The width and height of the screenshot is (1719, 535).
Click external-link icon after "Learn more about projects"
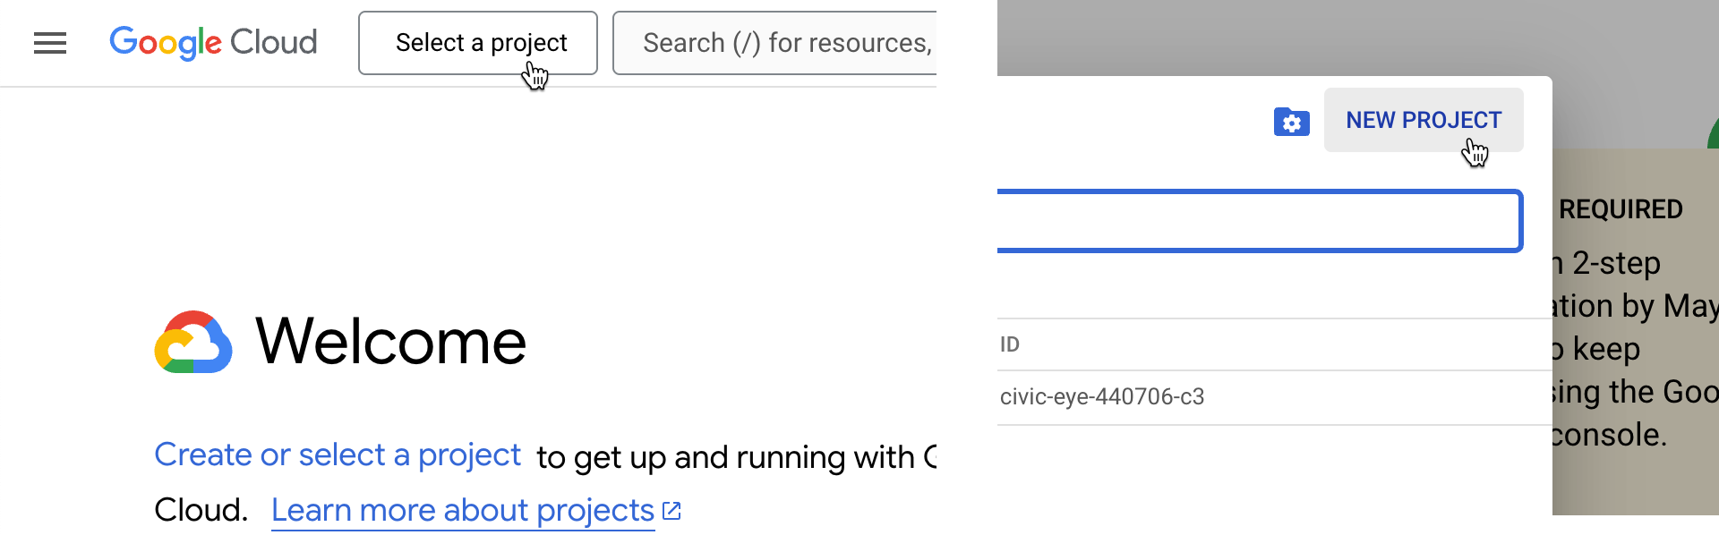tap(671, 511)
